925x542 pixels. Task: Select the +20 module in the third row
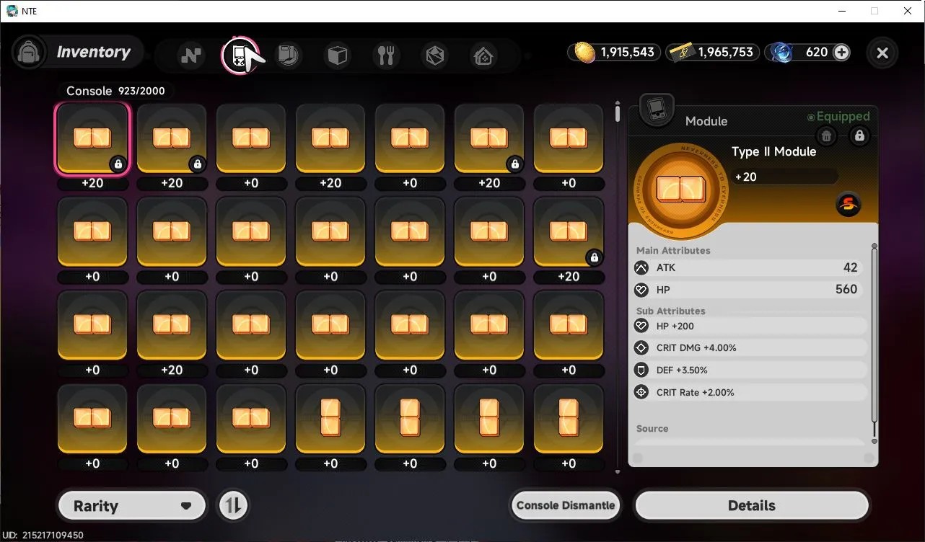click(172, 326)
